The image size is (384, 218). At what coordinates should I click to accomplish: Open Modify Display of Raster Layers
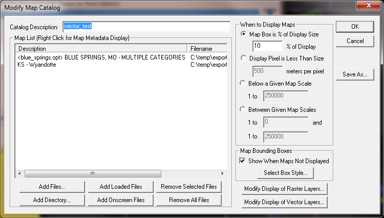pos(285,189)
